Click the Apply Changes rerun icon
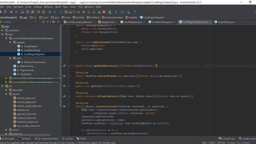256x144 pixels. click(x=99, y=12)
